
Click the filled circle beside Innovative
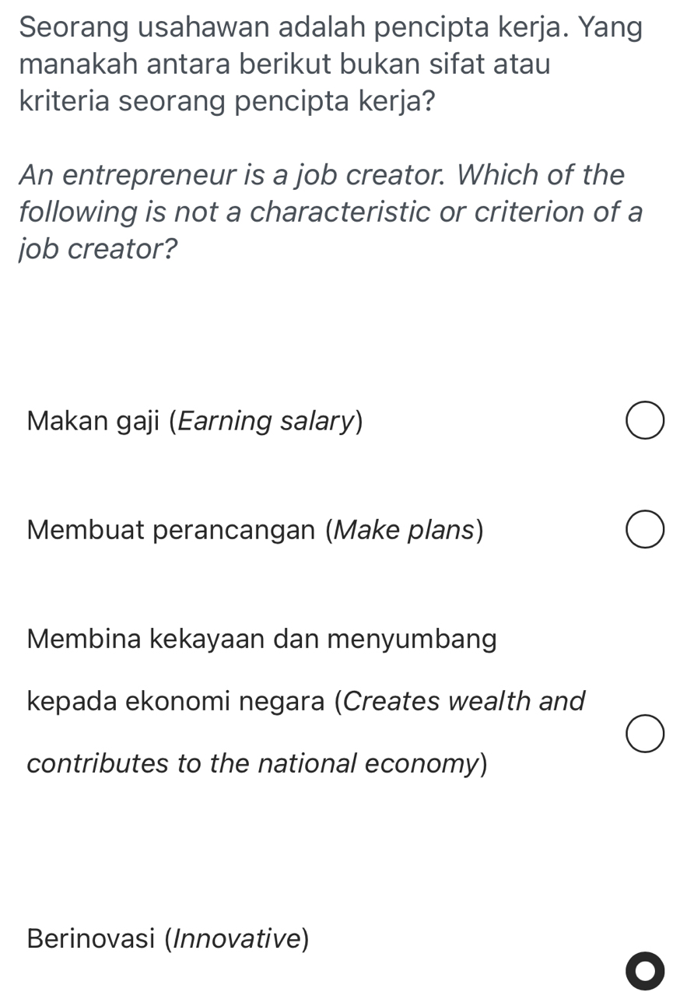[645, 970]
